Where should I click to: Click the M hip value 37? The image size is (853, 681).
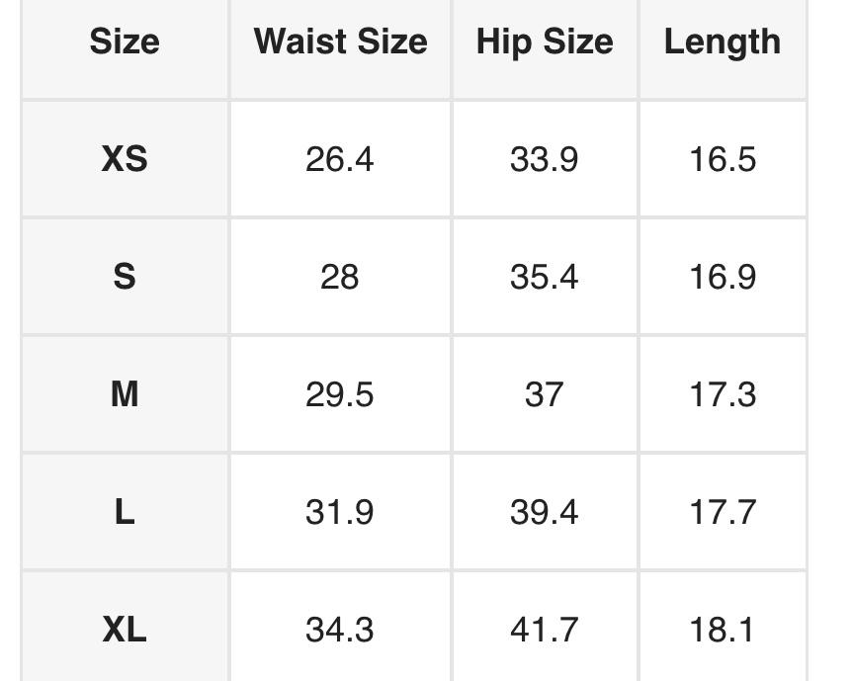pyautogui.click(x=545, y=393)
